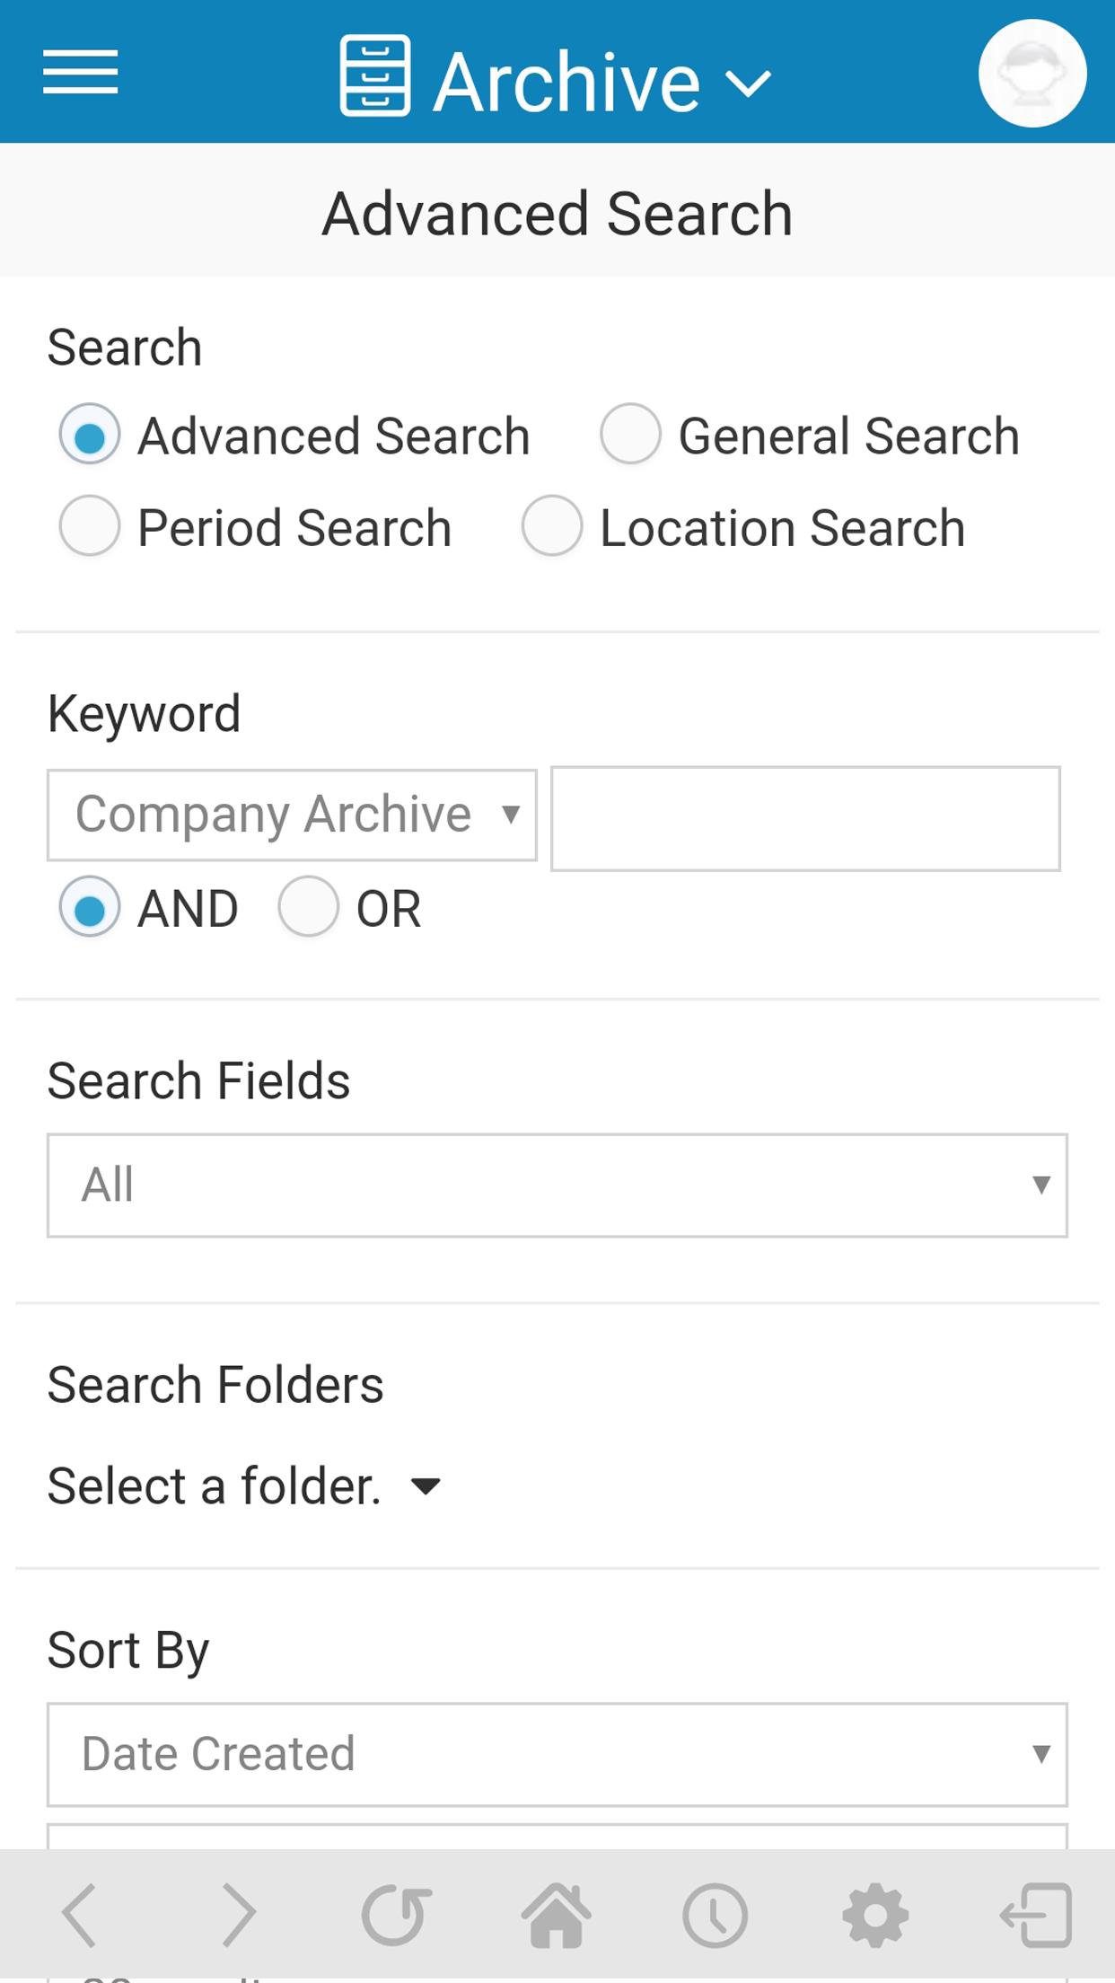This screenshot has width=1115, height=1983.
Task: Open the Company Archive dropdown
Action: tap(292, 815)
